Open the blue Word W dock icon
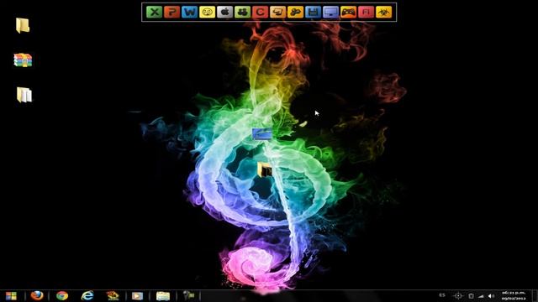This screenshot has height=302, width=538. click(189, 12)
